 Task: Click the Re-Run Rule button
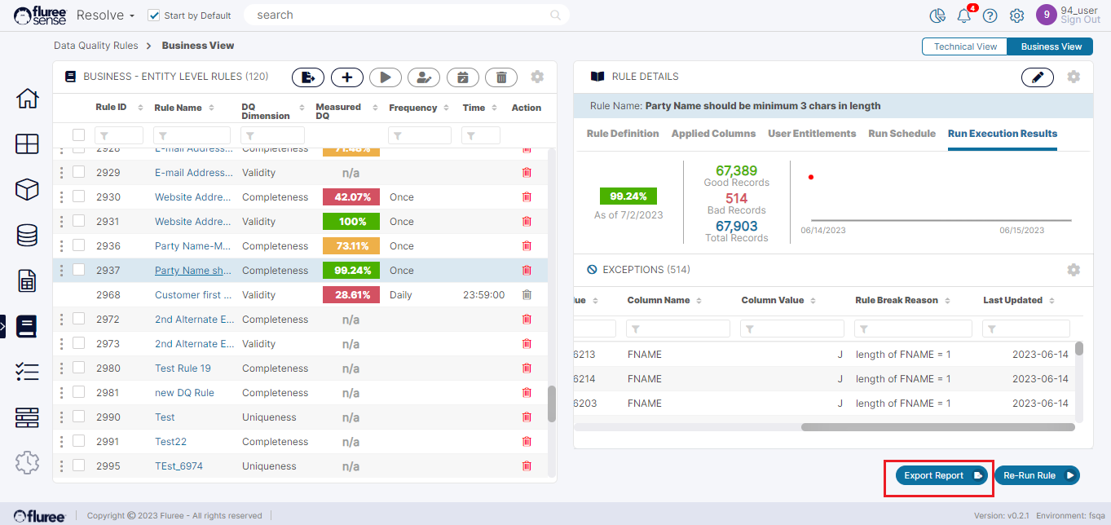click(1036, 475)
